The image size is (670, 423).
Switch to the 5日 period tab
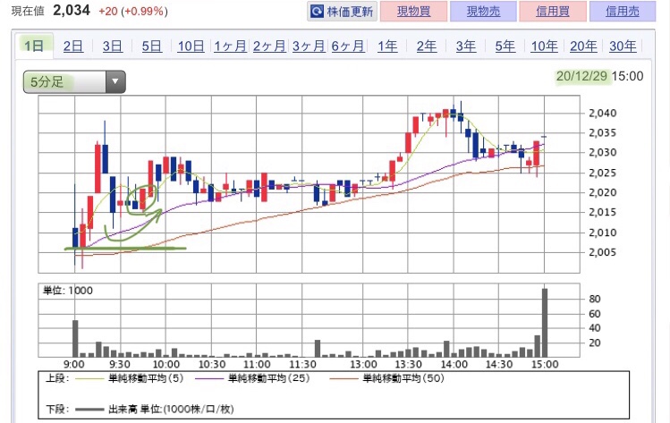(152, 46)
